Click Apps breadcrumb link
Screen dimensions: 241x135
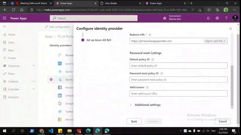49,36
